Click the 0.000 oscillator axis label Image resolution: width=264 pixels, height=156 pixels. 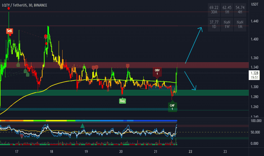point(254,144)
